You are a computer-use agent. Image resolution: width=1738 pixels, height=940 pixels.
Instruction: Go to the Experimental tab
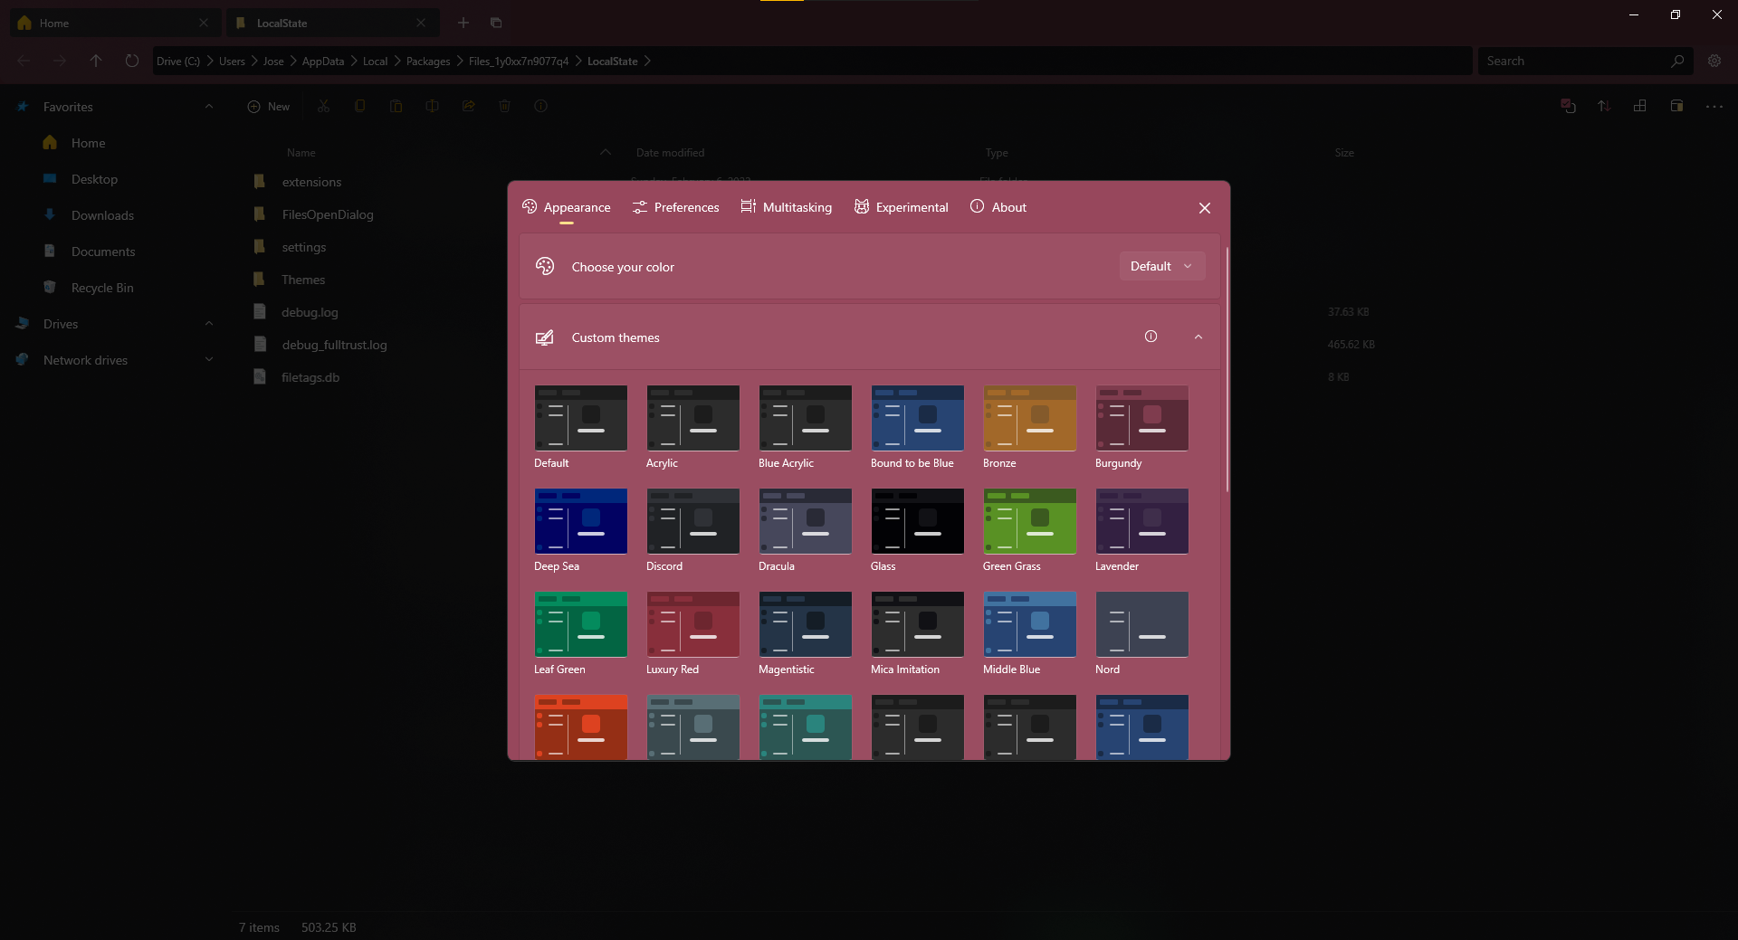click(x=901, y=207)
